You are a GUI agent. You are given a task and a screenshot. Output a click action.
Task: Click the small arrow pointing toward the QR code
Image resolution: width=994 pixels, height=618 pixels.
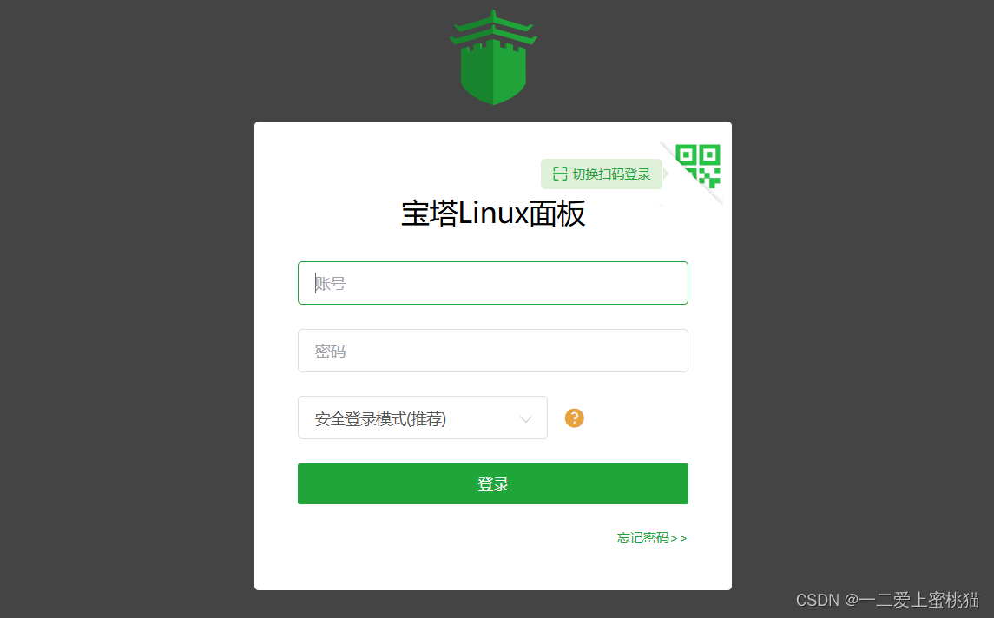[x=666, y=174]
